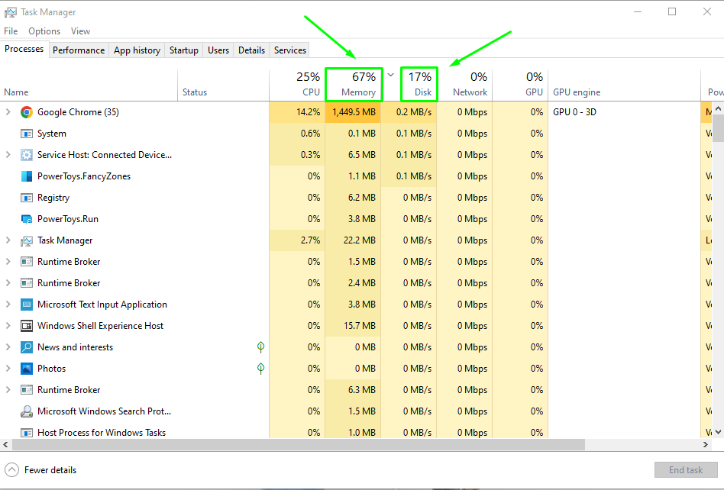This screenshot has width=724, height=490.
Task: Switch to the Users tab
Action: pyautogui.click(x=218, y=50)
